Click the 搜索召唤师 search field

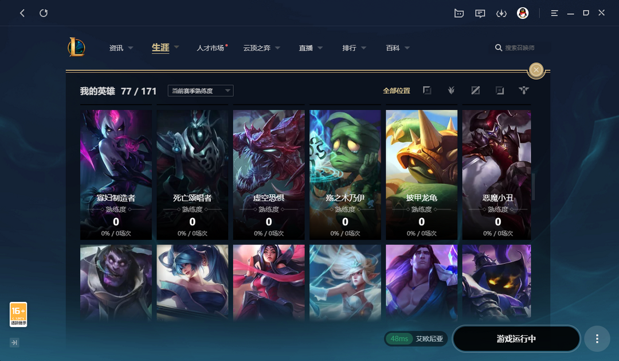click(522, 48)
